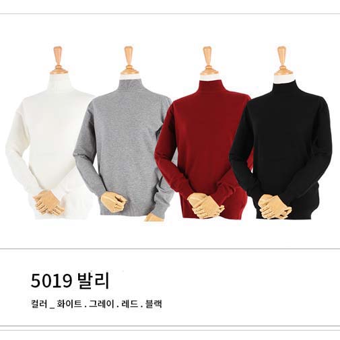Click the product number 5019

point(51,281)
